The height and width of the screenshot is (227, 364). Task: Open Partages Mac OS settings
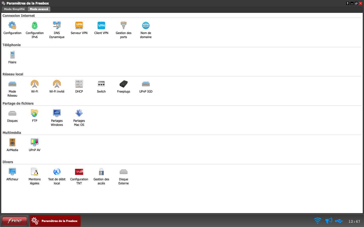point(79,118)
